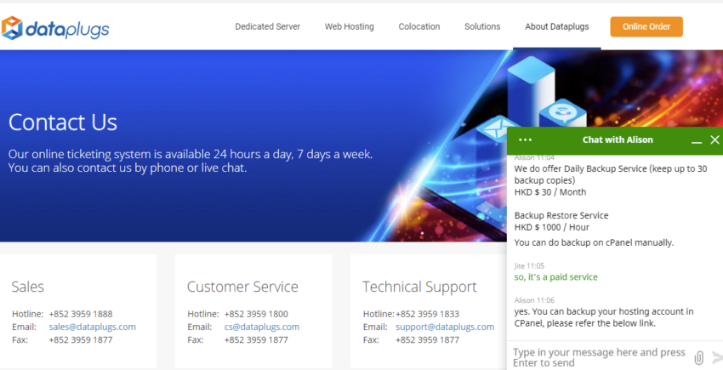This screenshot has width=723, height=370.
Task: Open the About Dataplugs menu
Action: 557,26
